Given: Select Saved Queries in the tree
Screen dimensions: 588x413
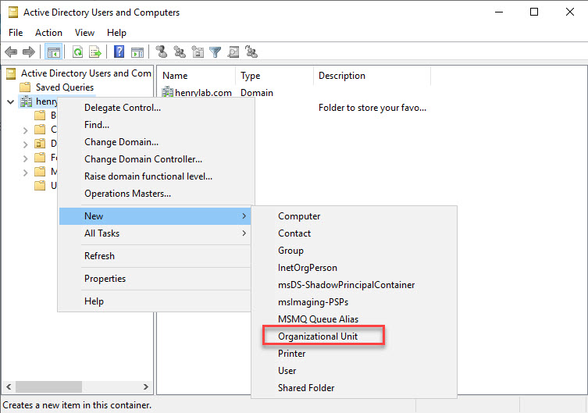Looking at the screenshot, I should (x=64, y=87).
